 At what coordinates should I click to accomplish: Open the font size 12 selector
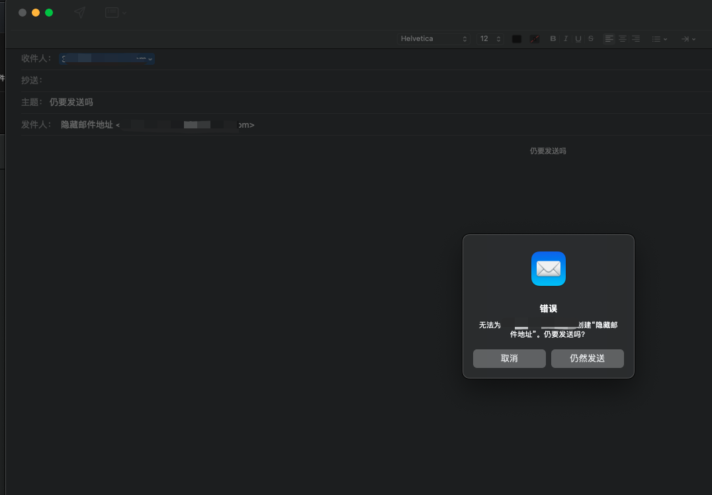click(x=490, y=39)
